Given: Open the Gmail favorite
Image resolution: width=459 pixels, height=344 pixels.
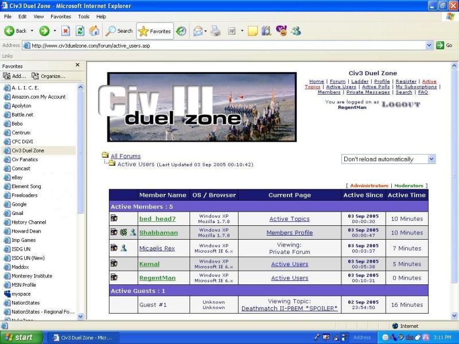Looking at the screenshot, I should 17,213.
